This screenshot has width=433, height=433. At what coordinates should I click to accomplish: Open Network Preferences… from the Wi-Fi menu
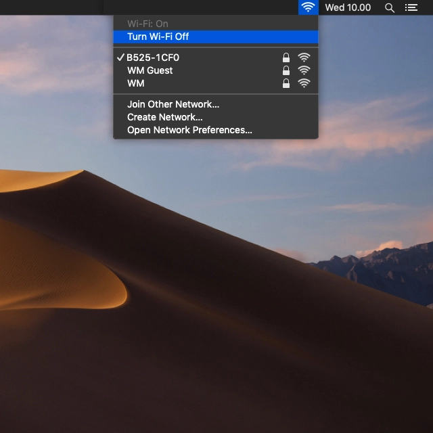[189, 130]
